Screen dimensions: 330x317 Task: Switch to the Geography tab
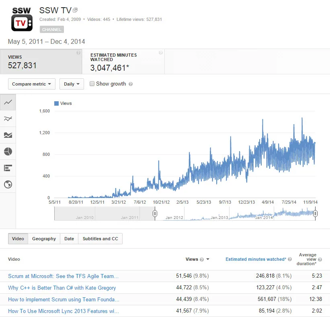(x=44, y=239)
